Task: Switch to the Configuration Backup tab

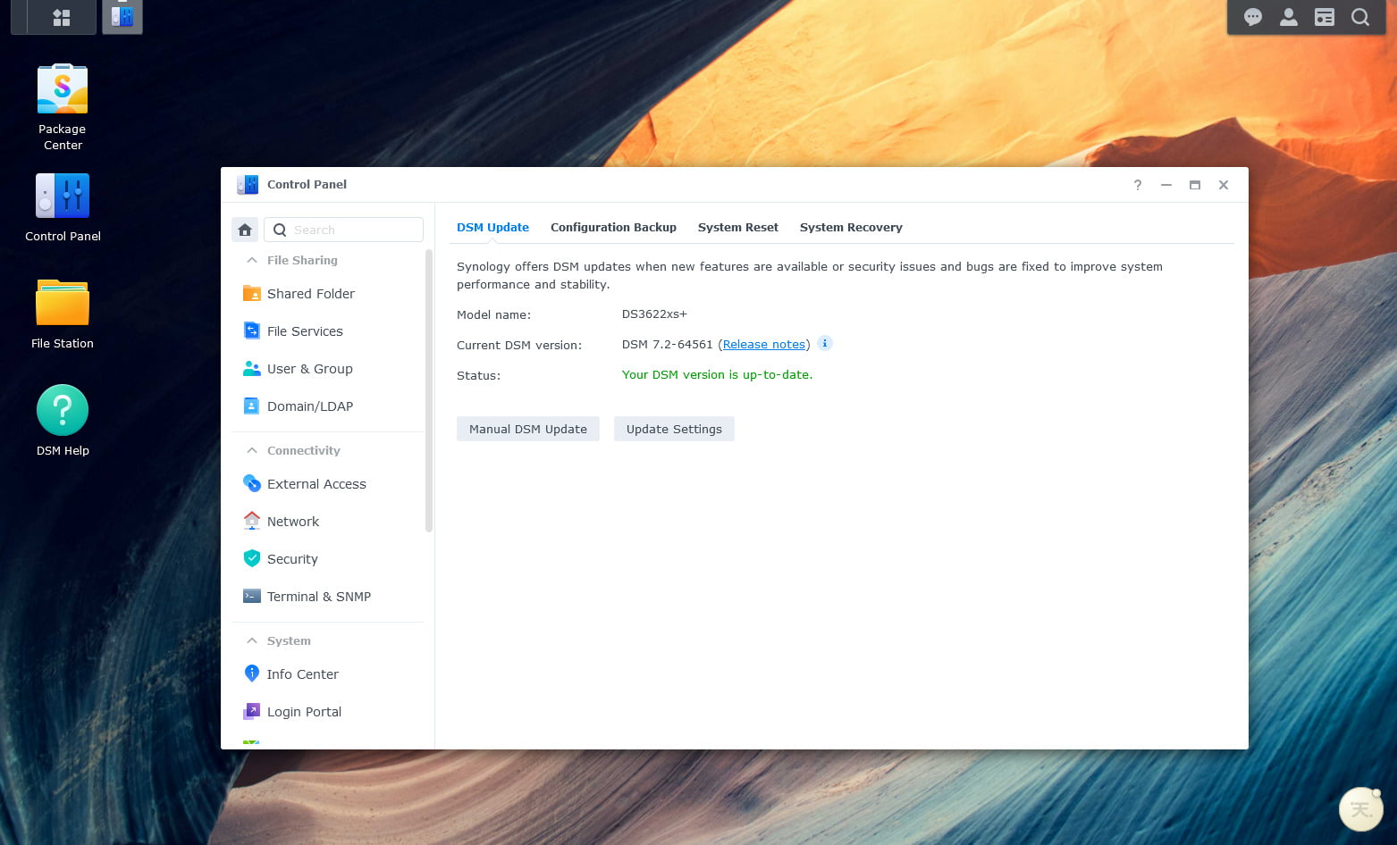Action: click(x=613, y=227)
